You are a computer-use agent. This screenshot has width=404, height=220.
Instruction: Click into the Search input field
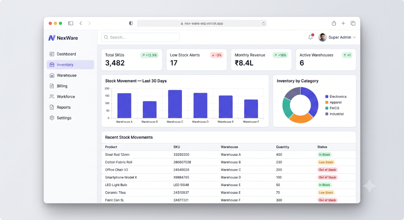[140, 37]
